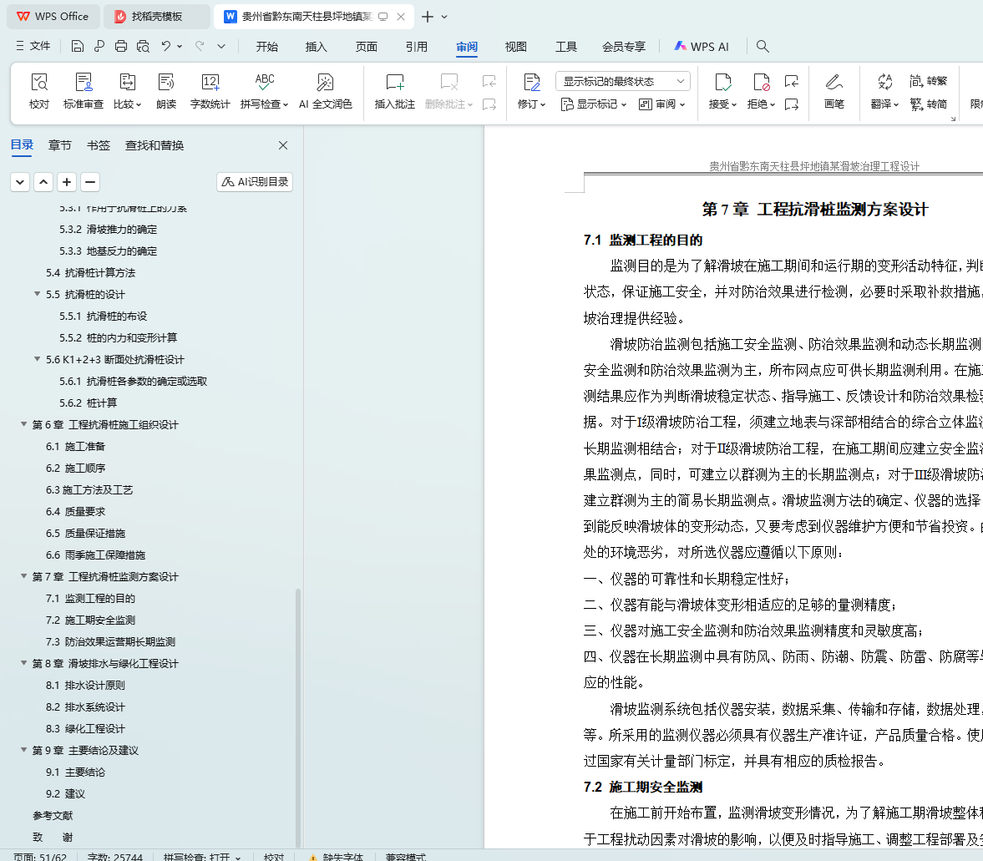The width and height of the screenshot is (983, 861).
Task: Collapse 第 8 章 滑坡排水 outline node
Action: click(x=24, y=664)
